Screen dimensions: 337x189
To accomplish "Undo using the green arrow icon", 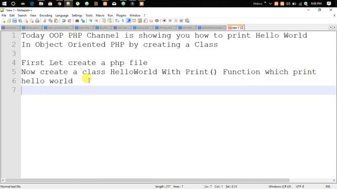I will tap(64, 21).
